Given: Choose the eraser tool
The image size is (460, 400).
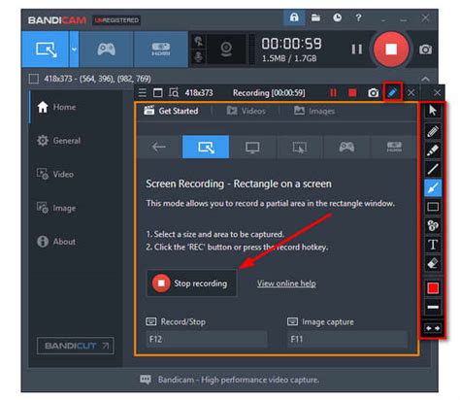Looking at the screenshot, I should coord(433,263).
